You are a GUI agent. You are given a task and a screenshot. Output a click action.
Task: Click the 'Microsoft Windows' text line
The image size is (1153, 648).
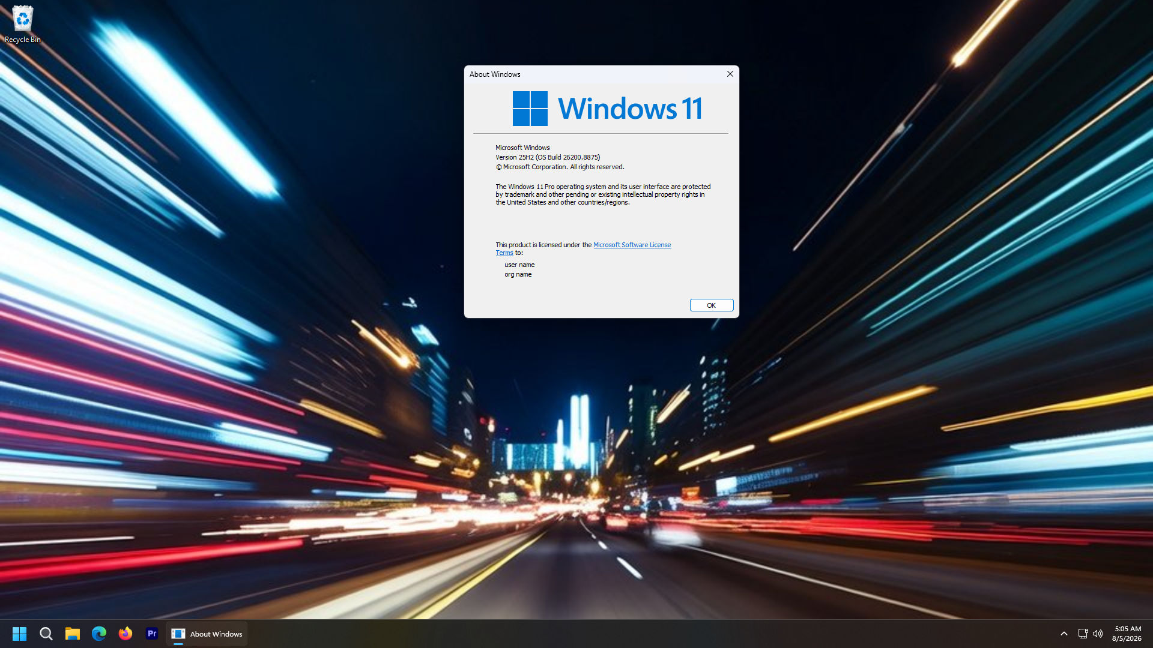tap(522, 148)
